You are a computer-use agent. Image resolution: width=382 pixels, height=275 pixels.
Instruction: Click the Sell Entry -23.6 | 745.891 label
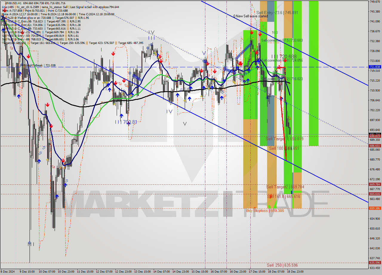tap(277, 13)
